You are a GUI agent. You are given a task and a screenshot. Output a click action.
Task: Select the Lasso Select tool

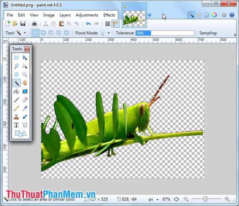[x=16, y=66]
